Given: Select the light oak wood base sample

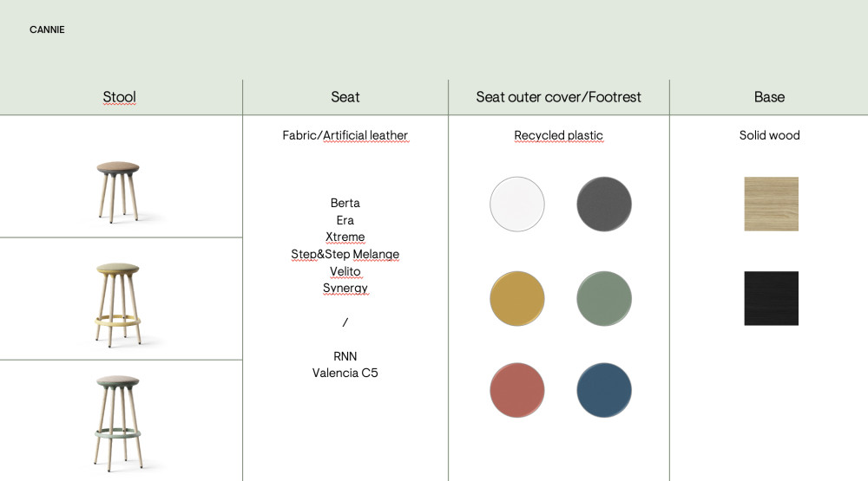Looking at the screenshot, I should 771,204.
